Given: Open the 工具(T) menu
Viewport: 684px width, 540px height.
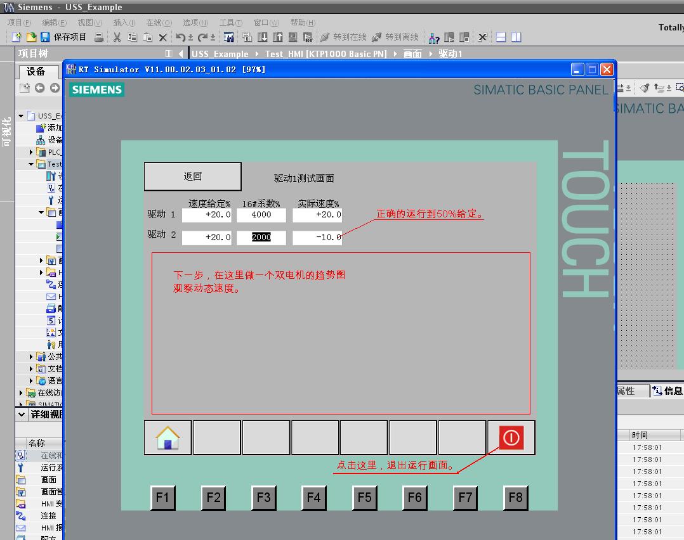Looking at the screenshot, I should (231, 22).
